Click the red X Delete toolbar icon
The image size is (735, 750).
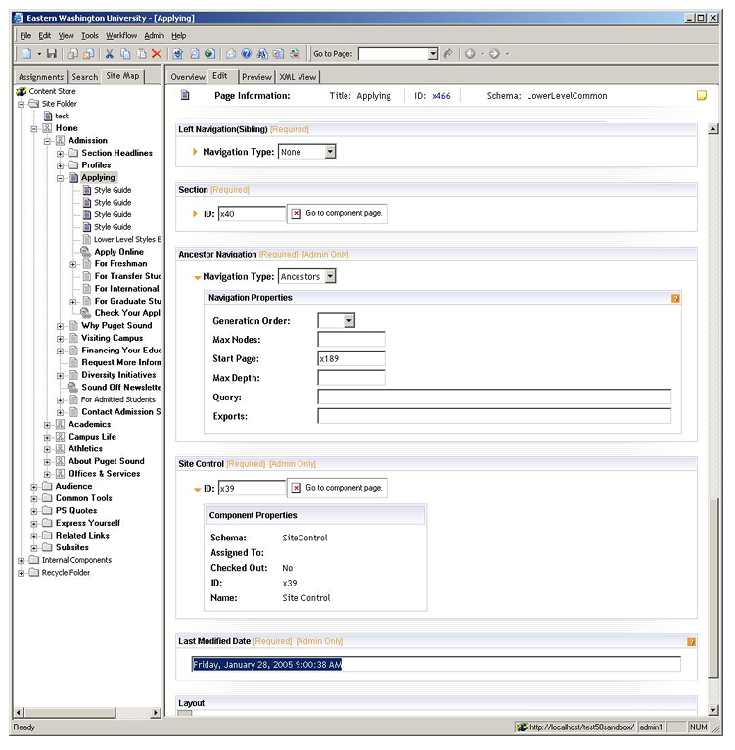click(157, 54)
